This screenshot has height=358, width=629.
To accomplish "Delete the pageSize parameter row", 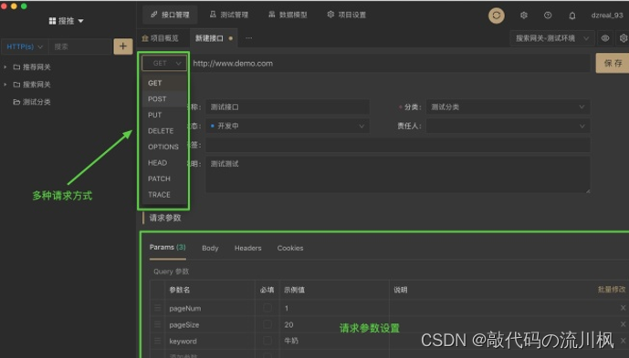I will 623,324.
